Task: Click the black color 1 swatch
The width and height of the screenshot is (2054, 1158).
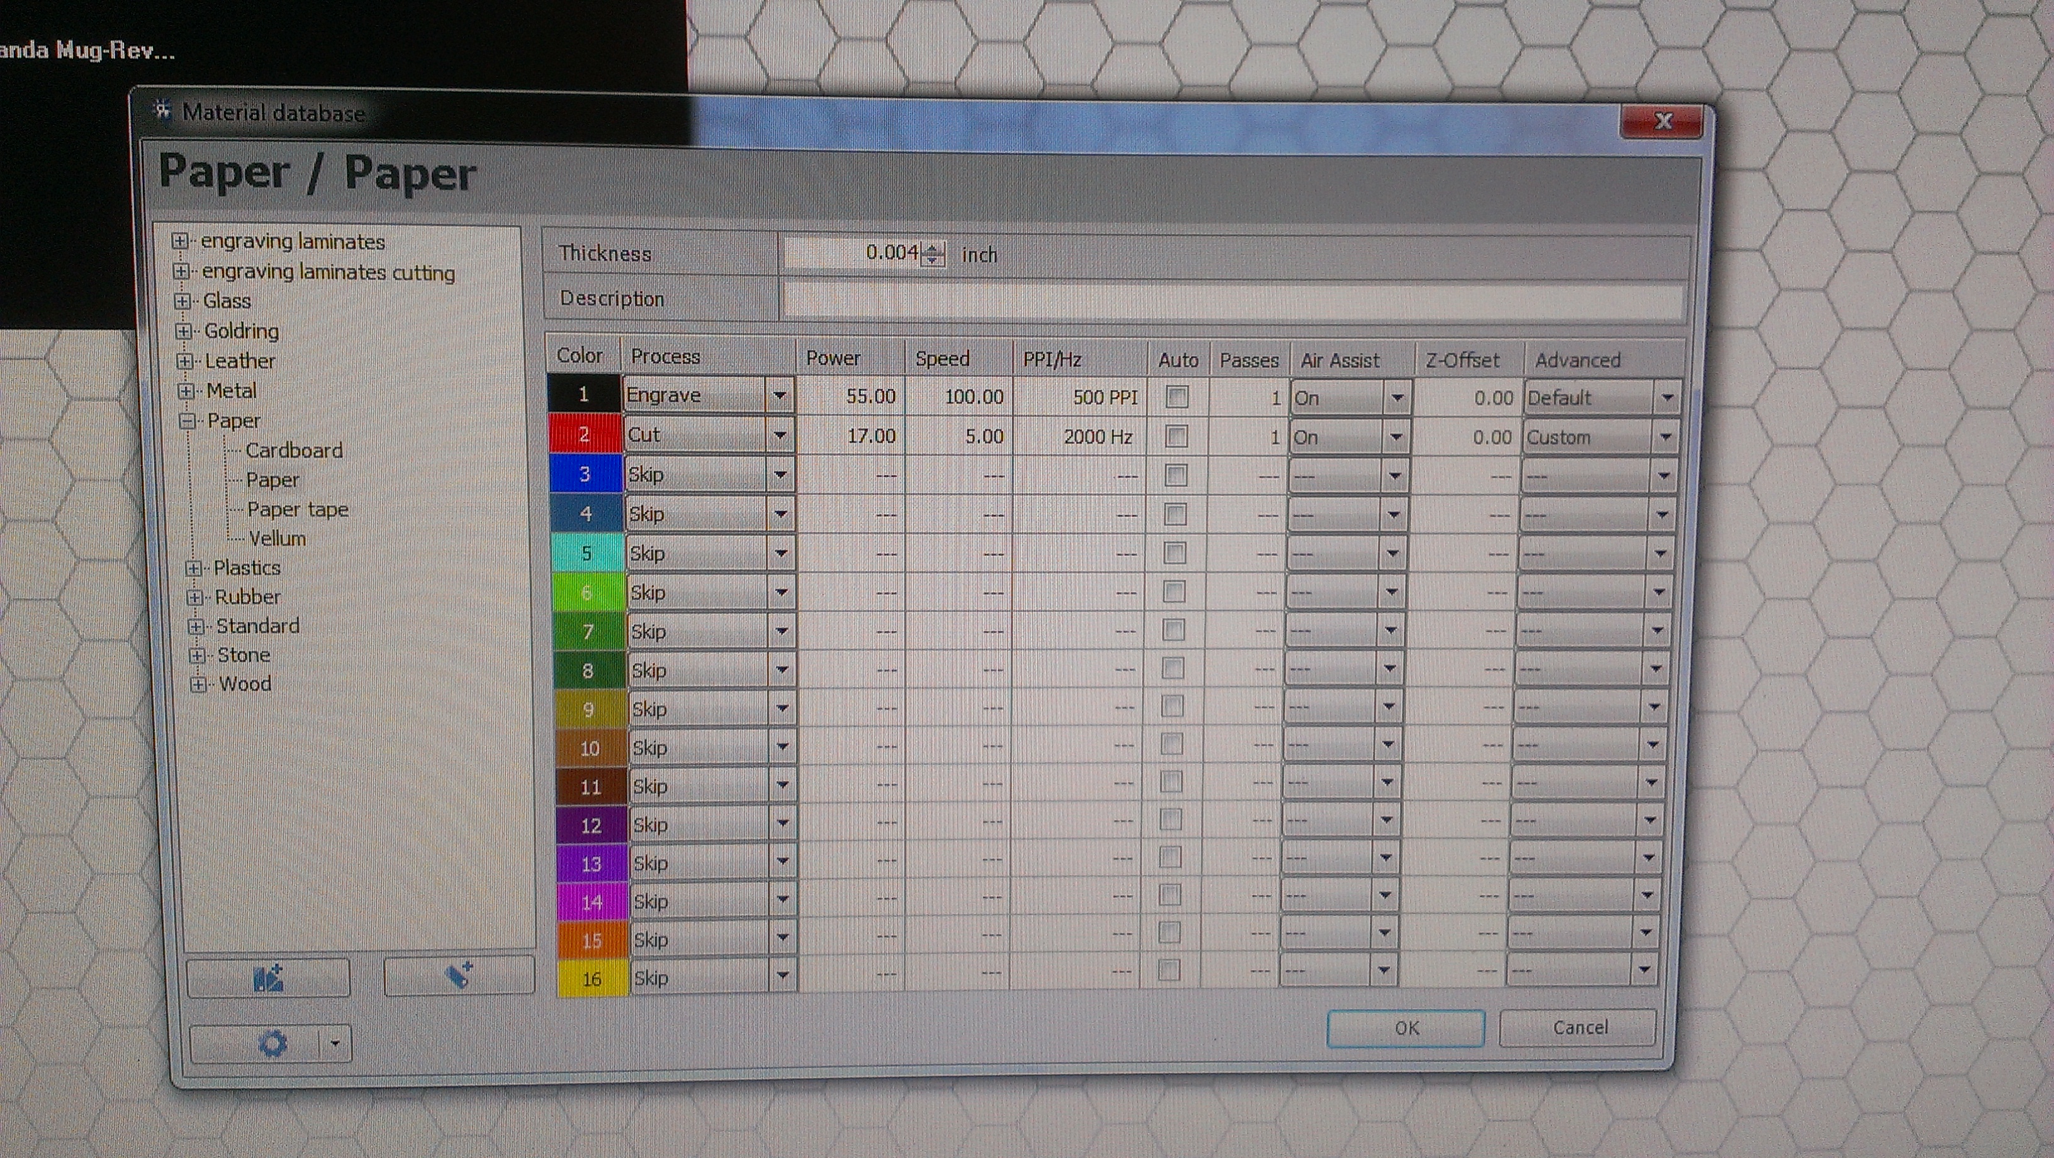Action: pos(584,394)
